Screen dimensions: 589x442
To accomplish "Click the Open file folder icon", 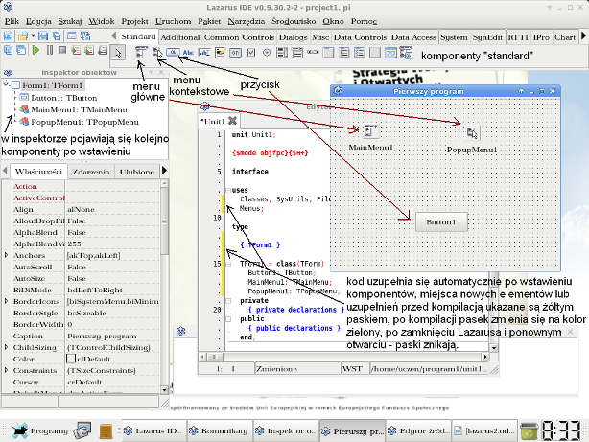I will tap(22, 36).
